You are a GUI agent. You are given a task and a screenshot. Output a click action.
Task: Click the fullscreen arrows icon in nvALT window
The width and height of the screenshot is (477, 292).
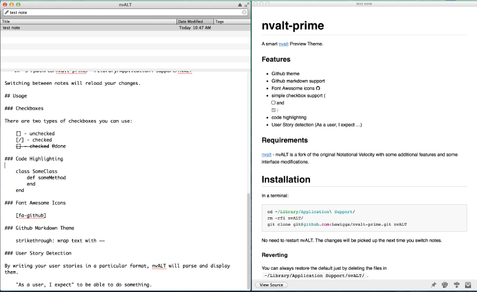click(246, 5)
